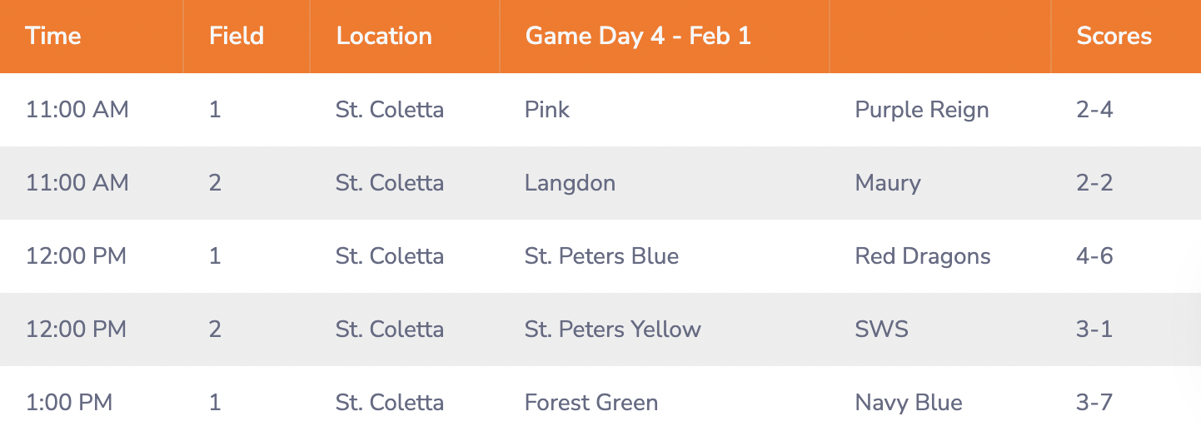Screen dimensions: 1201x441
Task: Click the 4-6 score
Action: pos(1094,256)
